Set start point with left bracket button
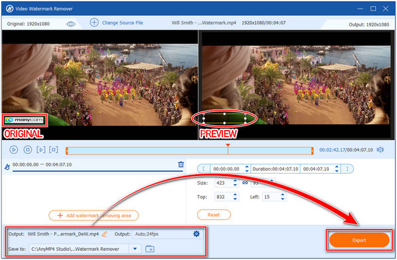397x260 pixels. point(204,169)
